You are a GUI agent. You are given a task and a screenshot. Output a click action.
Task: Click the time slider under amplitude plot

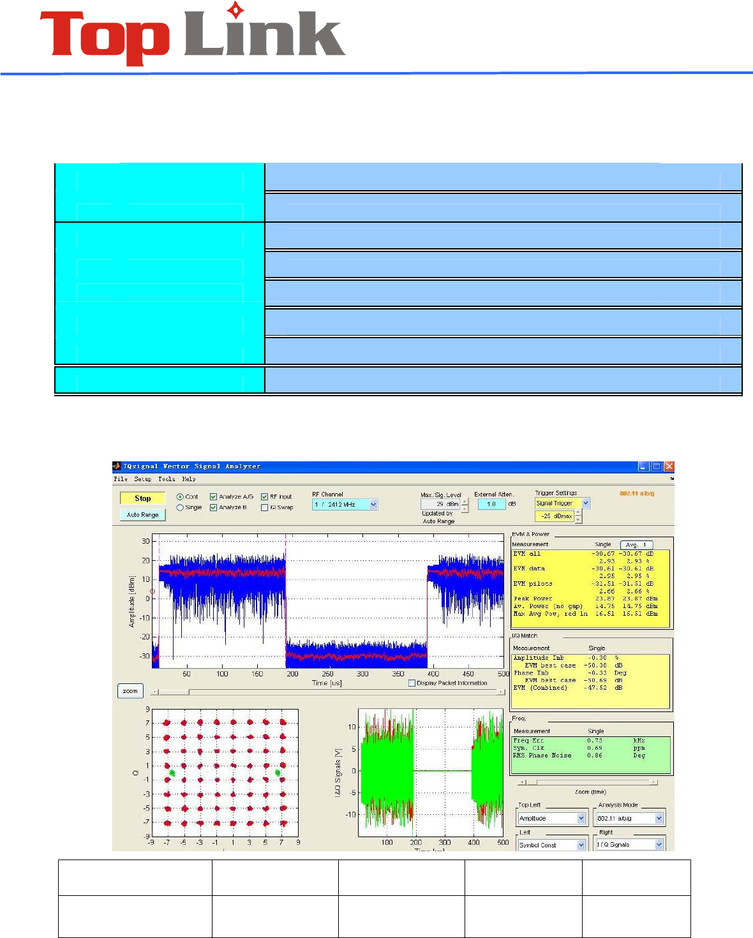(x=327, y=691)
